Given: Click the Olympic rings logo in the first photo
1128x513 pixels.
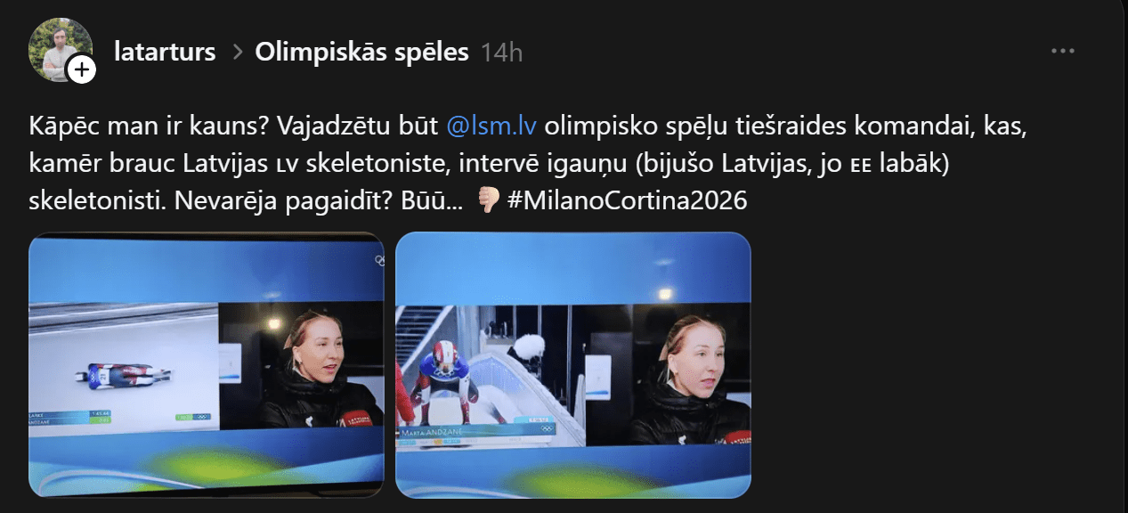Looking at the screenshot, I should click(378, 260).
